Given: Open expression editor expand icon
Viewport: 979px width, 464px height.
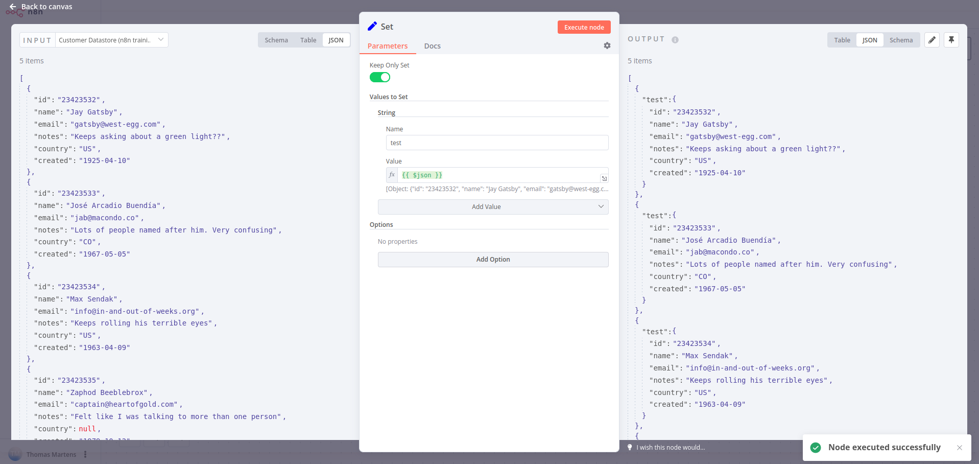Looking at the screenshot, I should pyautogui.click(x=604, y=178).
